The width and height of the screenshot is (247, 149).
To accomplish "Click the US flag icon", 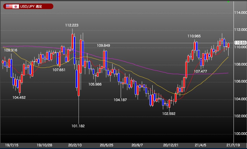I will click(8, 6).
